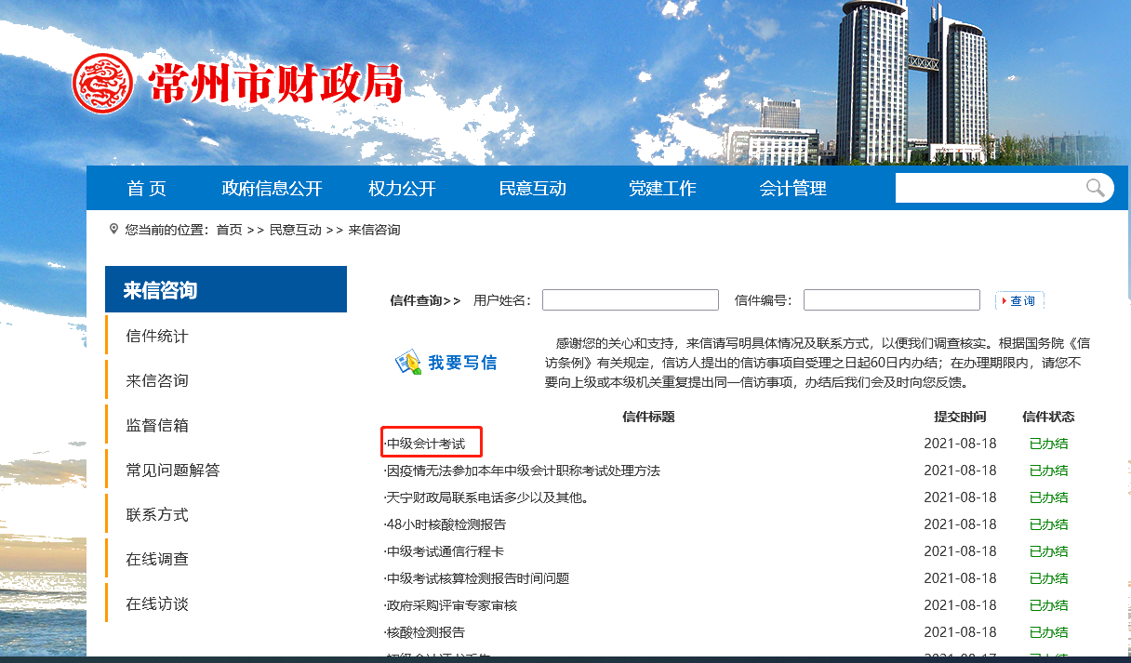Image resolution: width=1131 pixels, height=663 pixels.
Task: Click the location pin icon in the breadcrumb
Action: click(x=113, y=229)
